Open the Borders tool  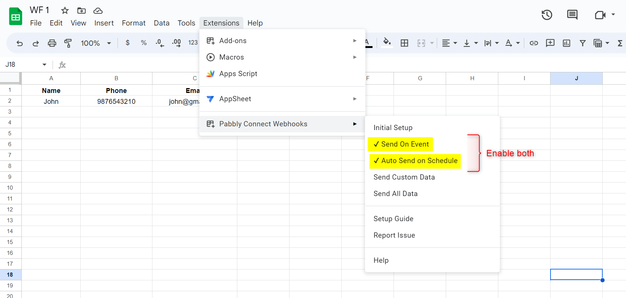click(404, 43)
